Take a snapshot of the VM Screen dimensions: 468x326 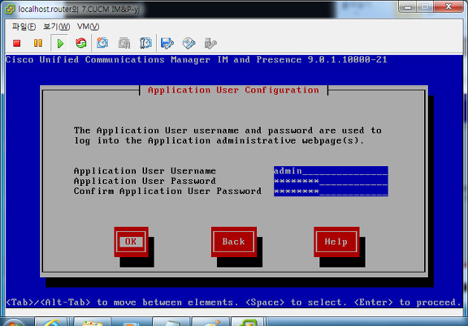[103, 43]
